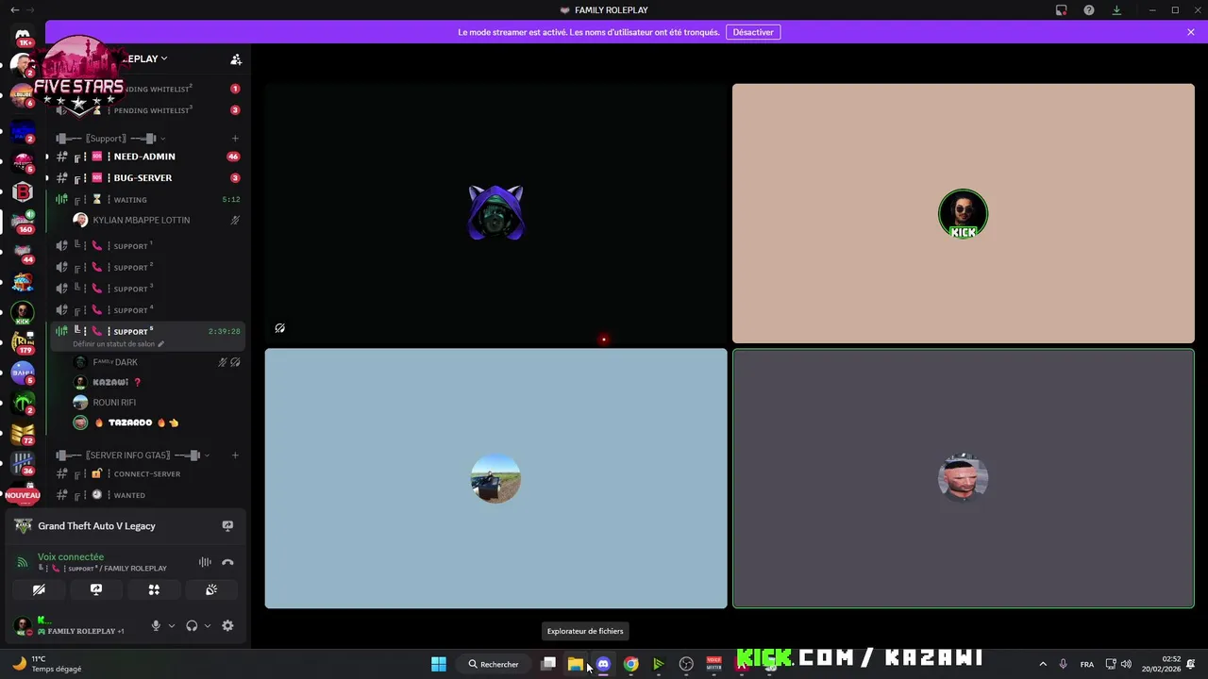Stream Grand Theft Auto V Legacy
The image size is (1208, 679).
pyautogui.click(x=227, y=526)
